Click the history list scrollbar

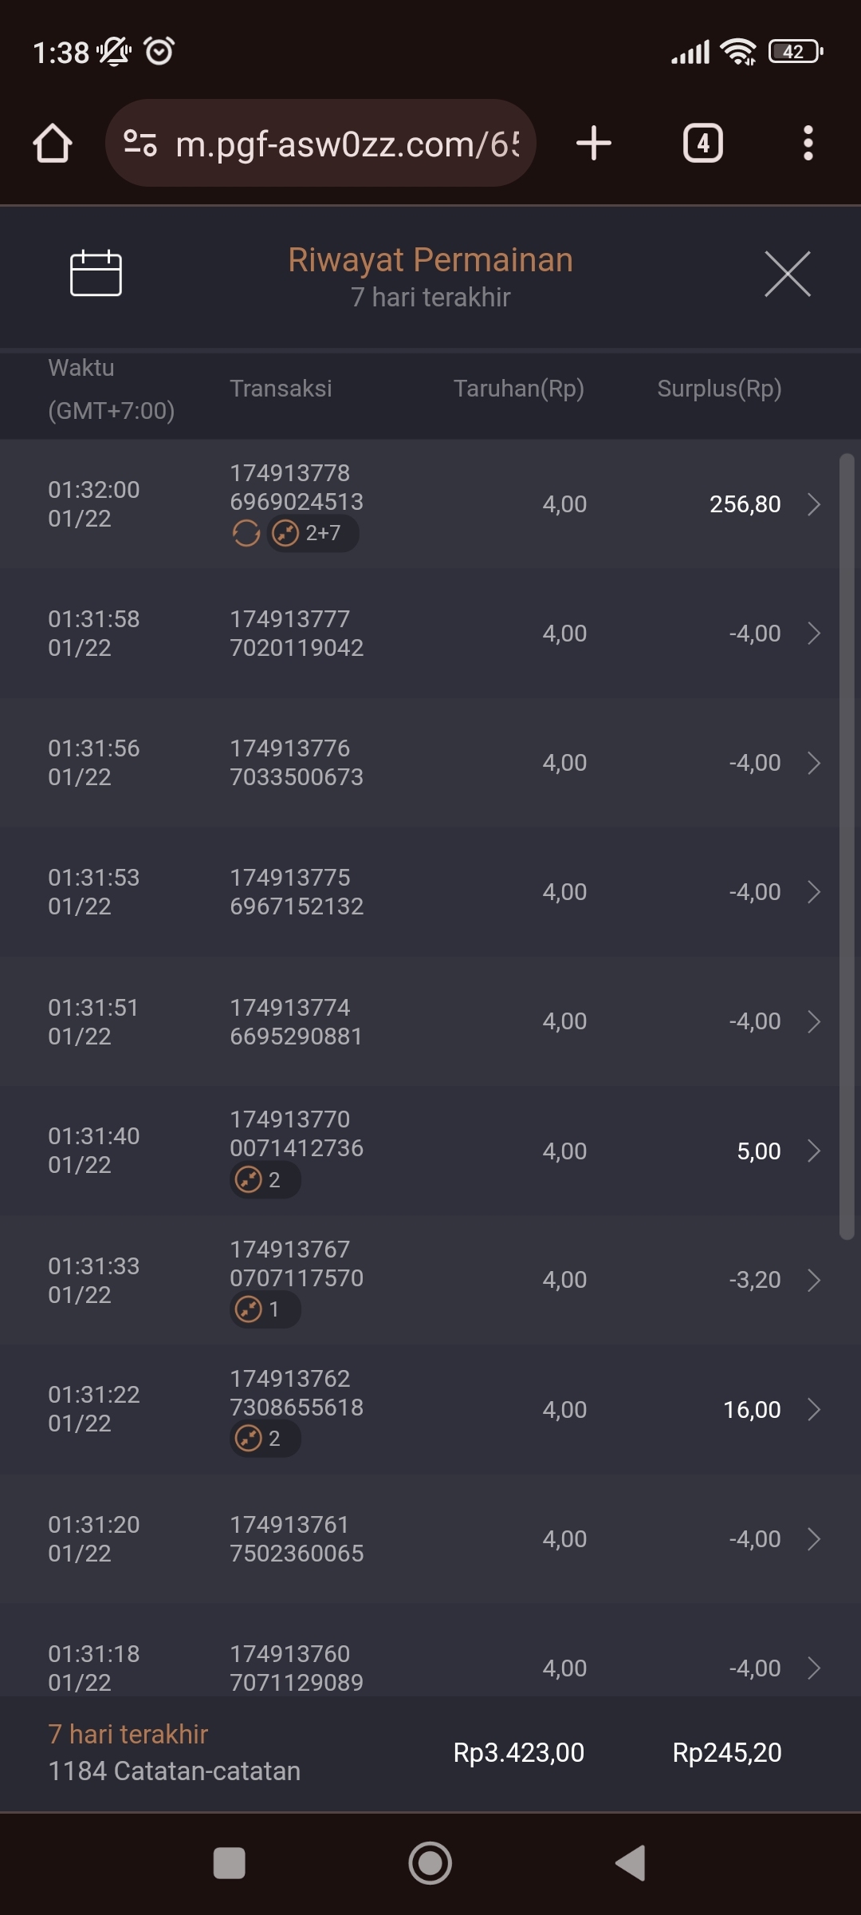pos(847,846)
